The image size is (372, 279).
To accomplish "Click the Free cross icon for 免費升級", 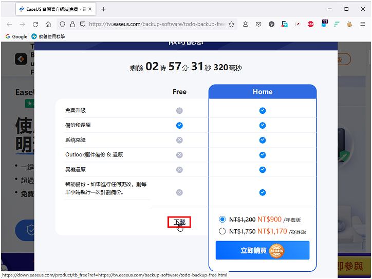I will (x=180, y=111).
